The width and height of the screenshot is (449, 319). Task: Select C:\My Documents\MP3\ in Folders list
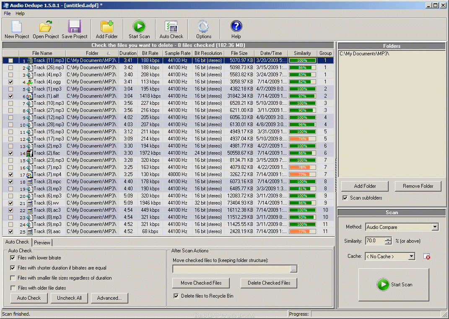364,54
